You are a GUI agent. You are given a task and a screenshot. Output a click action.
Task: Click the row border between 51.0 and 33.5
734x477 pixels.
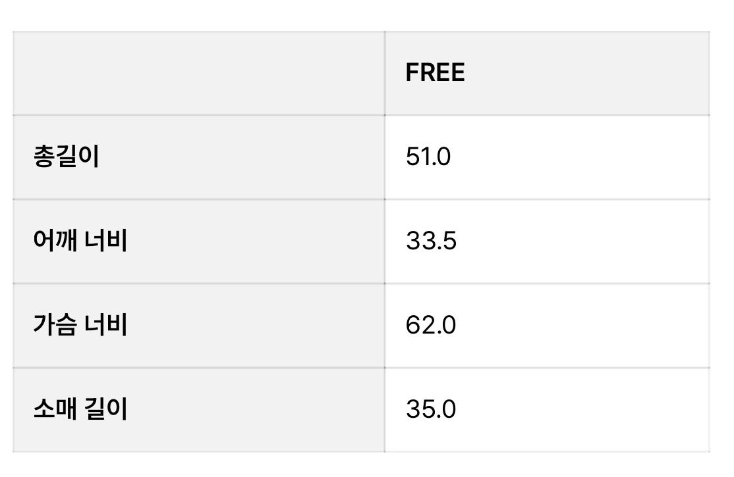[x=548, y=199]
